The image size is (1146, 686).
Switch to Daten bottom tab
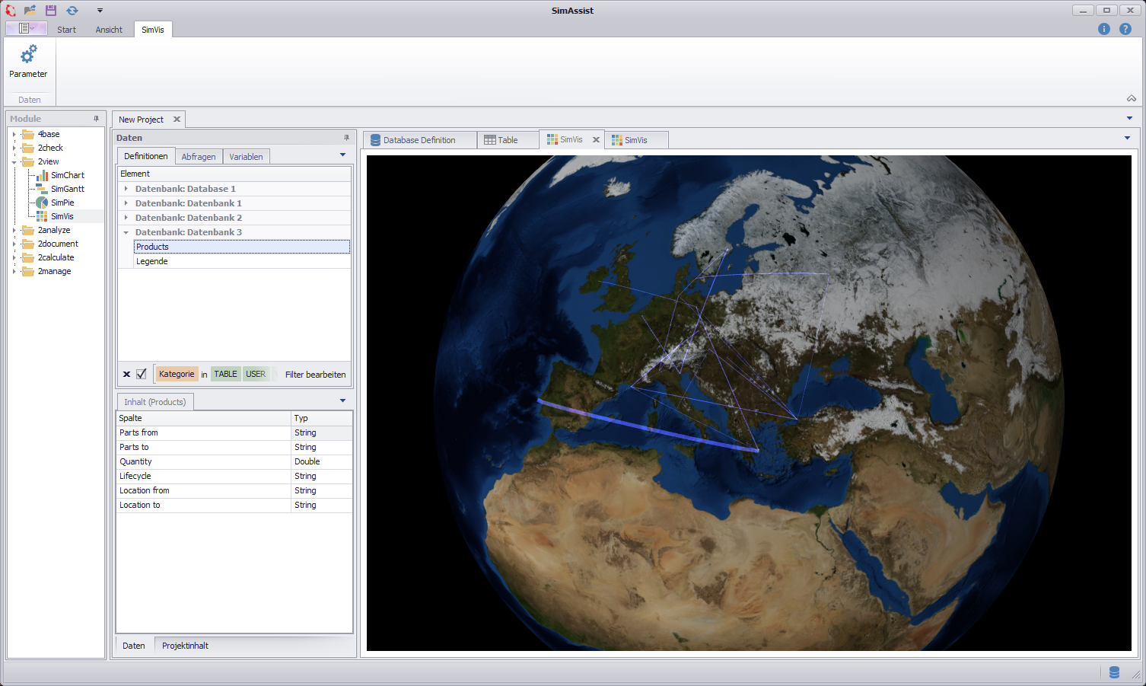(134, 646)
